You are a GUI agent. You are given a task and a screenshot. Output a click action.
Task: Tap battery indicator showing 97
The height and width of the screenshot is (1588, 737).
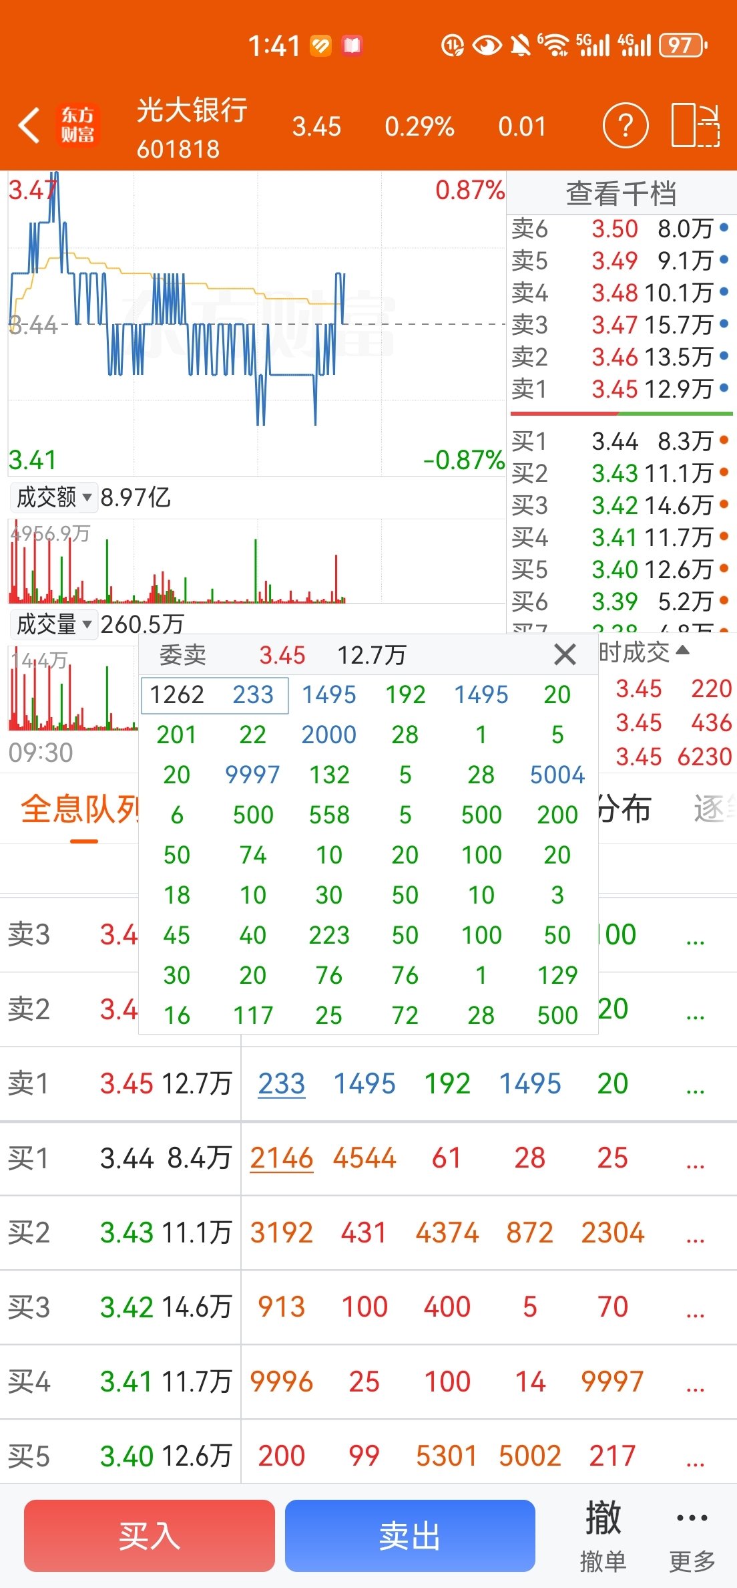click(683, 45)
